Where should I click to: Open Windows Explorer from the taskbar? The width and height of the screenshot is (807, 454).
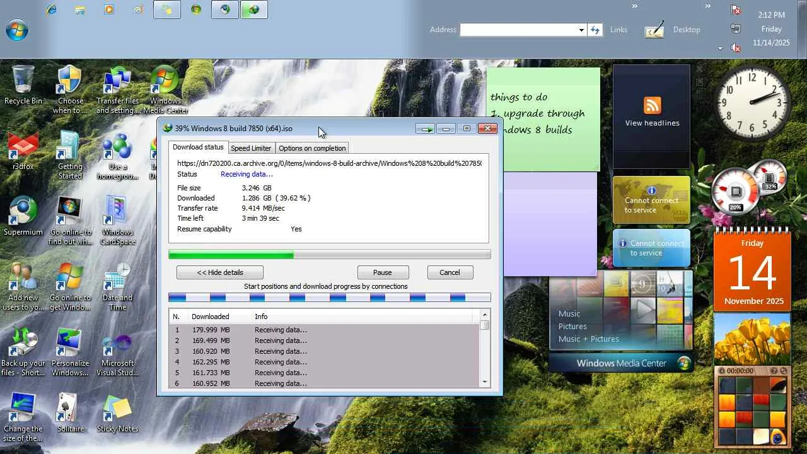80,9
